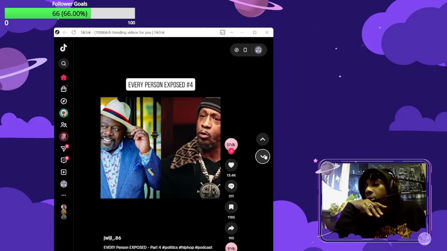Click the webcam overlay on stream
Image resolution: width=447 pixels, height=251 pixels.
pyautogui.click(x=374, y=200)
